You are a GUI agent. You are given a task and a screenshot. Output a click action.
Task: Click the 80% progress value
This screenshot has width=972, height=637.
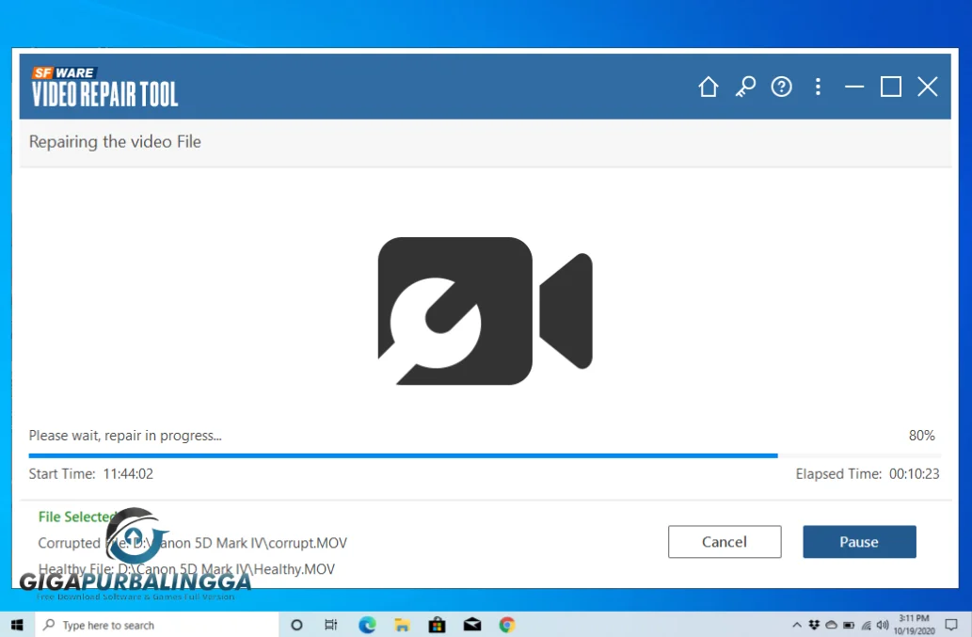(922, 436)
